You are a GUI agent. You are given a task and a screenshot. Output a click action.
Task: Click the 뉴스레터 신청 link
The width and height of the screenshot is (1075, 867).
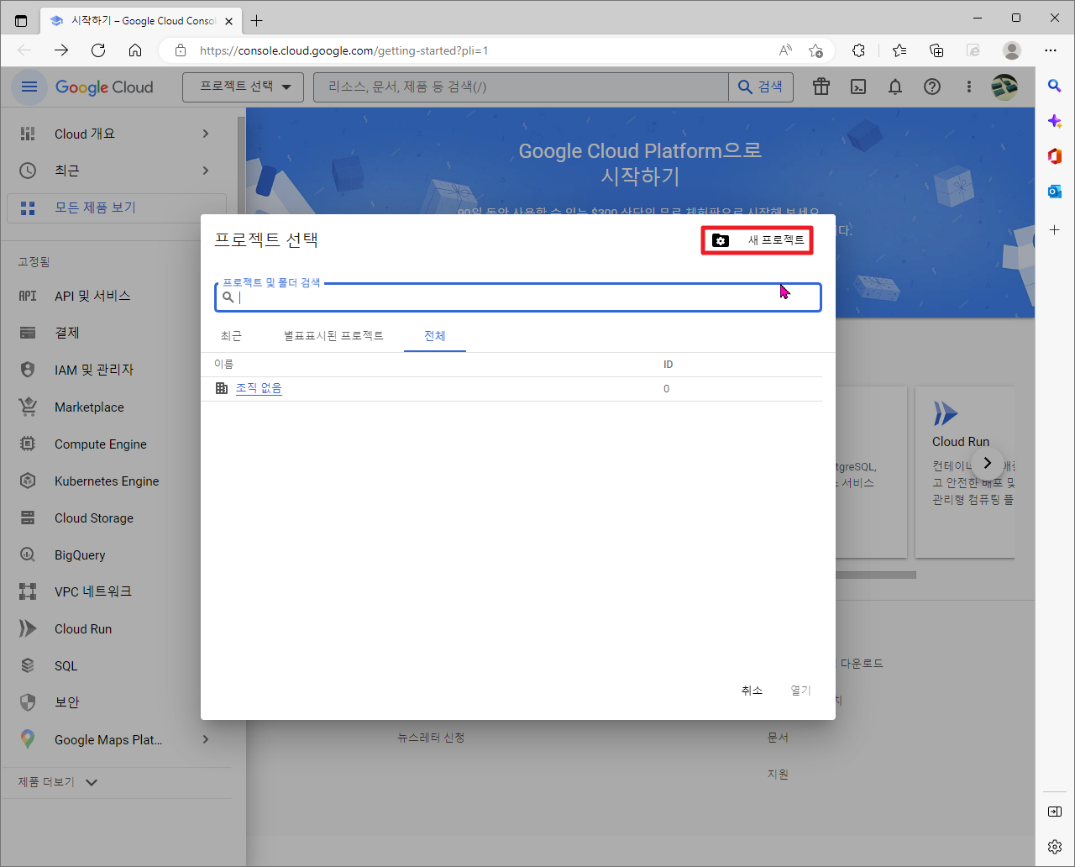point(431,738)
